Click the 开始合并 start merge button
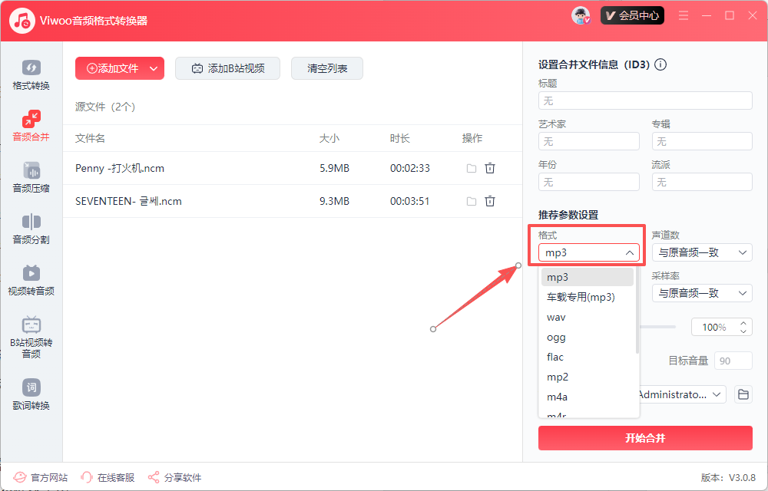Viewport: 768px width, 491px height. pyautogui.click(x=644, y=438)
